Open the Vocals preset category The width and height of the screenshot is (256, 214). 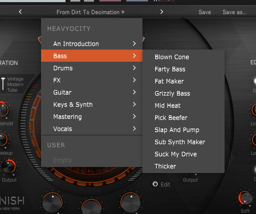coord(92,129)
